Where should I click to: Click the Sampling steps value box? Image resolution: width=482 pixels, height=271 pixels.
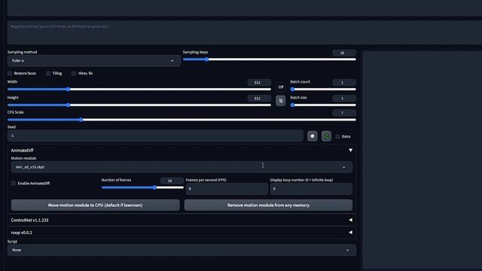pos(344,53)
